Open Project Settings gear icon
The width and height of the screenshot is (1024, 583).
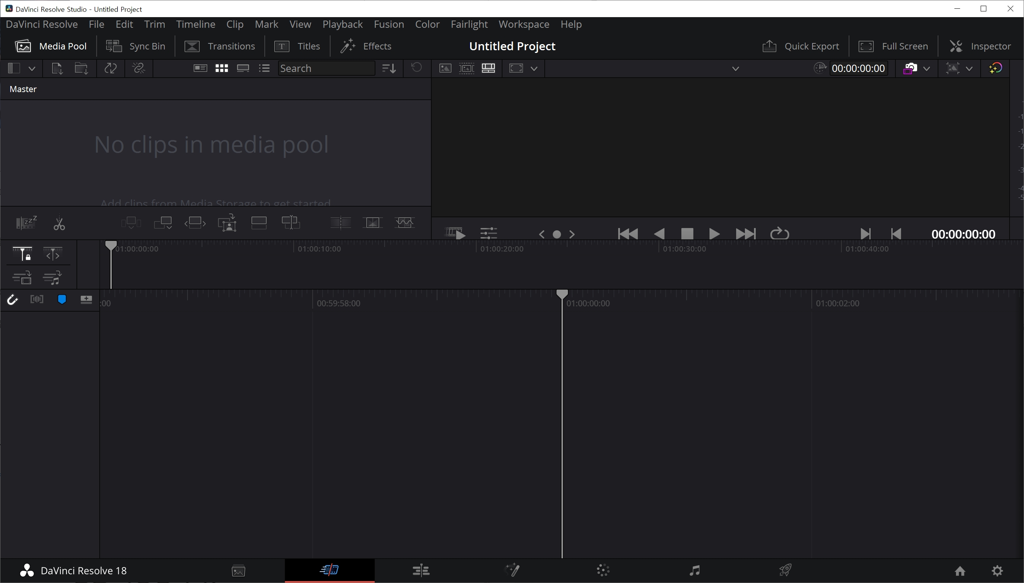pyautogui.click(x=997, y=570)
